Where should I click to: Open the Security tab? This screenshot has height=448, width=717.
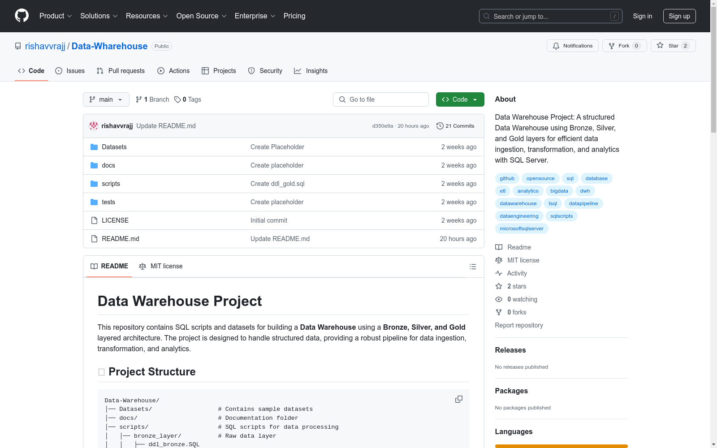[x=265, y=71]
